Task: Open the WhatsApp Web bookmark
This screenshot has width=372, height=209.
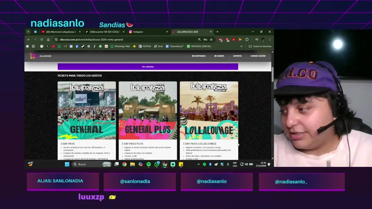Action: point(120,46)
